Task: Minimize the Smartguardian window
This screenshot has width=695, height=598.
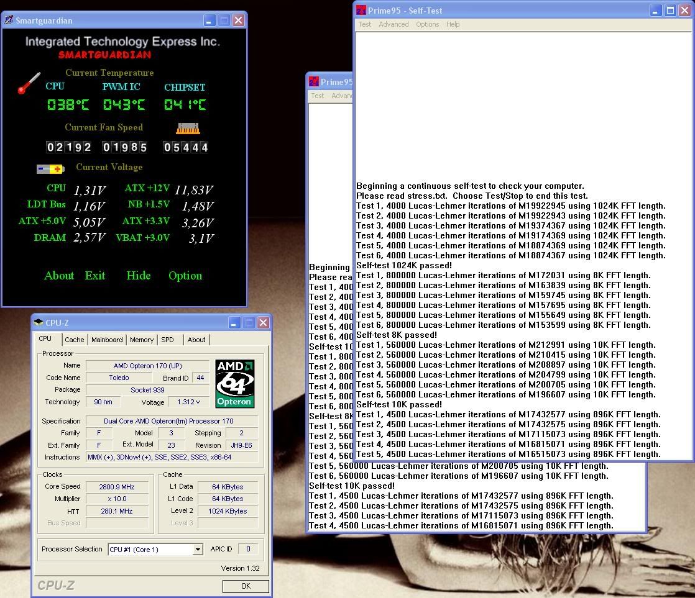Action: (209, 20)
